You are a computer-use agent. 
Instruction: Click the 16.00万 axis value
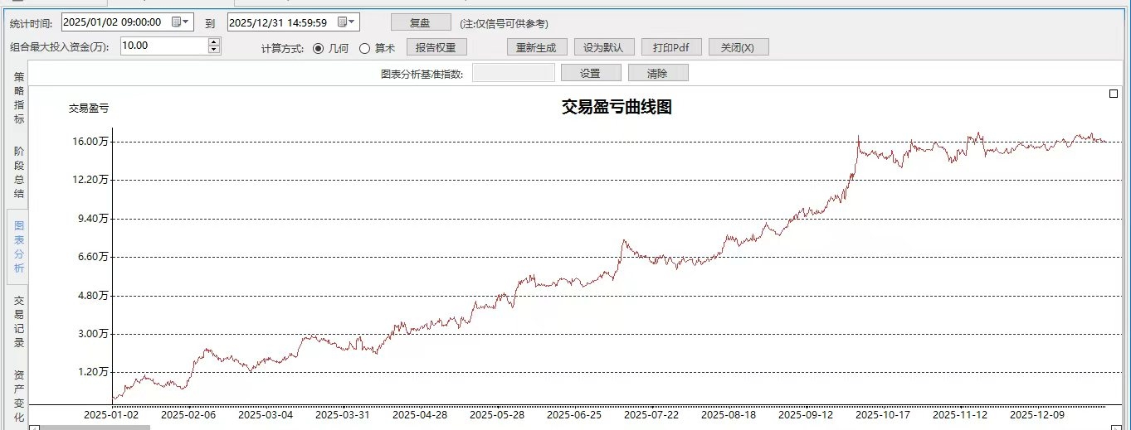(x=90, y=141)
